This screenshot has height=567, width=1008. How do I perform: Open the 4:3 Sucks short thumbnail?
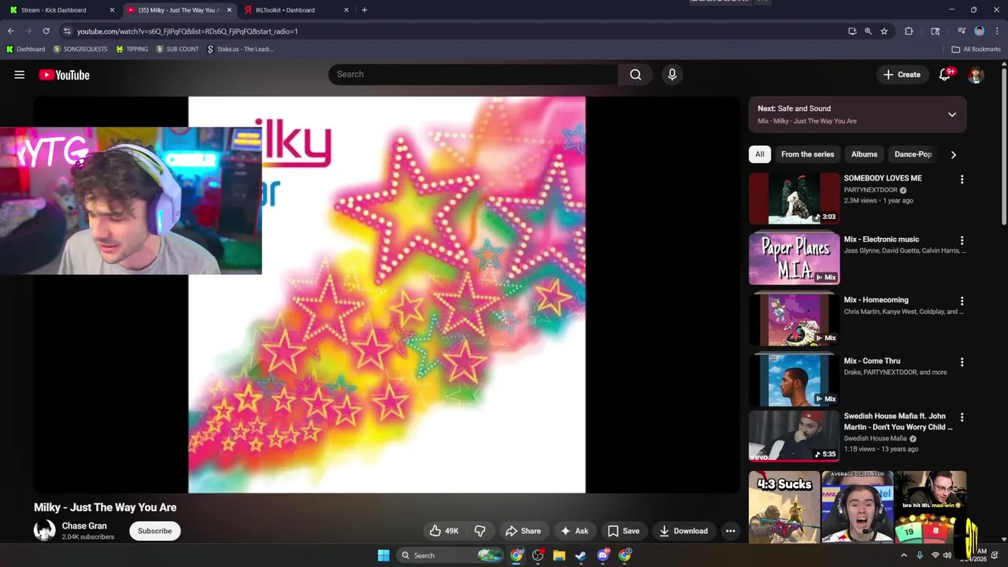click(x=784, y=508)
